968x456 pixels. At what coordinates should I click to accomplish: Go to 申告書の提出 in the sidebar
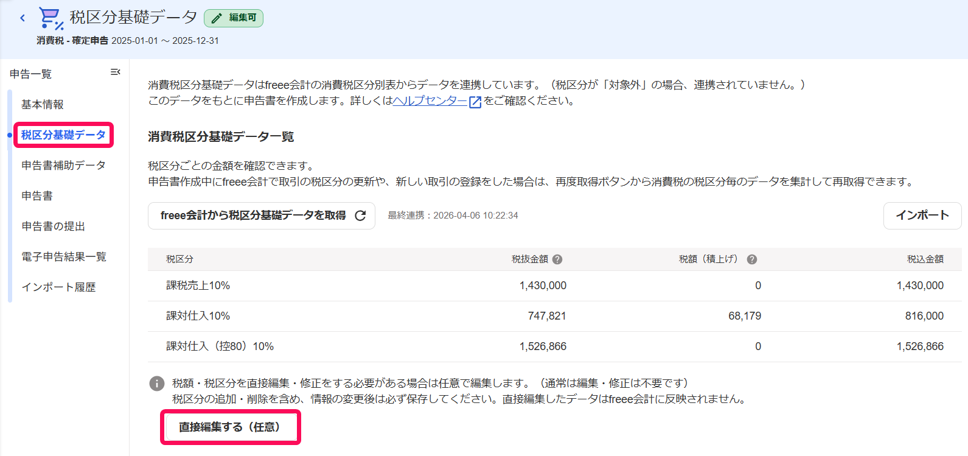coord(54,226)
